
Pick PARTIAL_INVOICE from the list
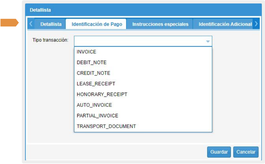[97, 116]
